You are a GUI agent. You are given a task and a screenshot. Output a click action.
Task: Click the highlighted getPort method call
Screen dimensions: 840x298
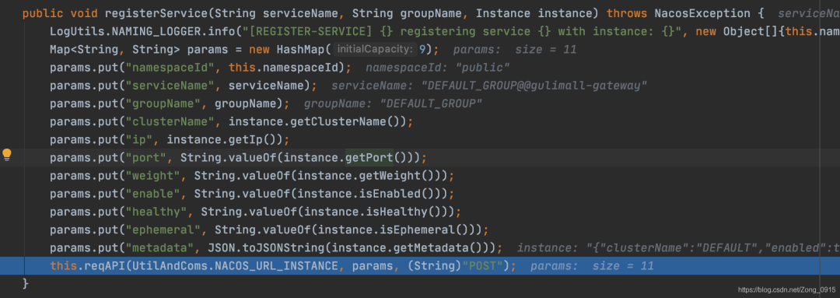pyautogui.click(x=369, y=158)
